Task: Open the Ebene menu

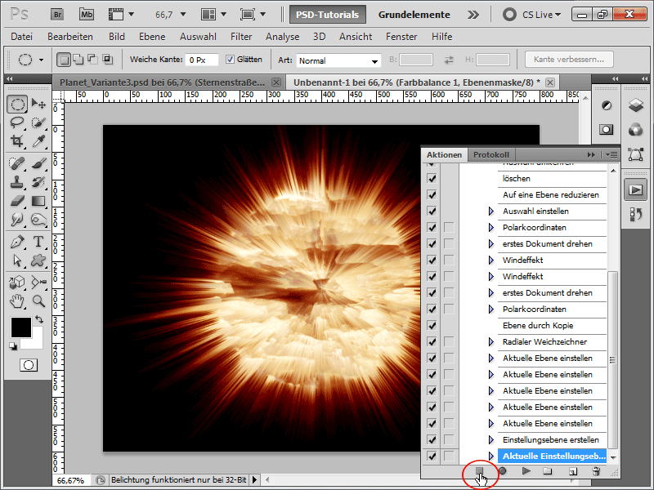Action: 152,37
